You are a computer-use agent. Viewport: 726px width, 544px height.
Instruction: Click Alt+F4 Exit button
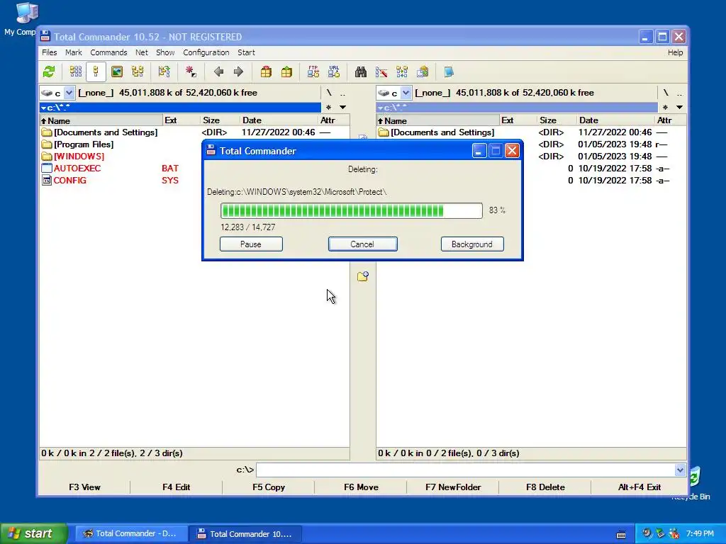pos(639,487)
